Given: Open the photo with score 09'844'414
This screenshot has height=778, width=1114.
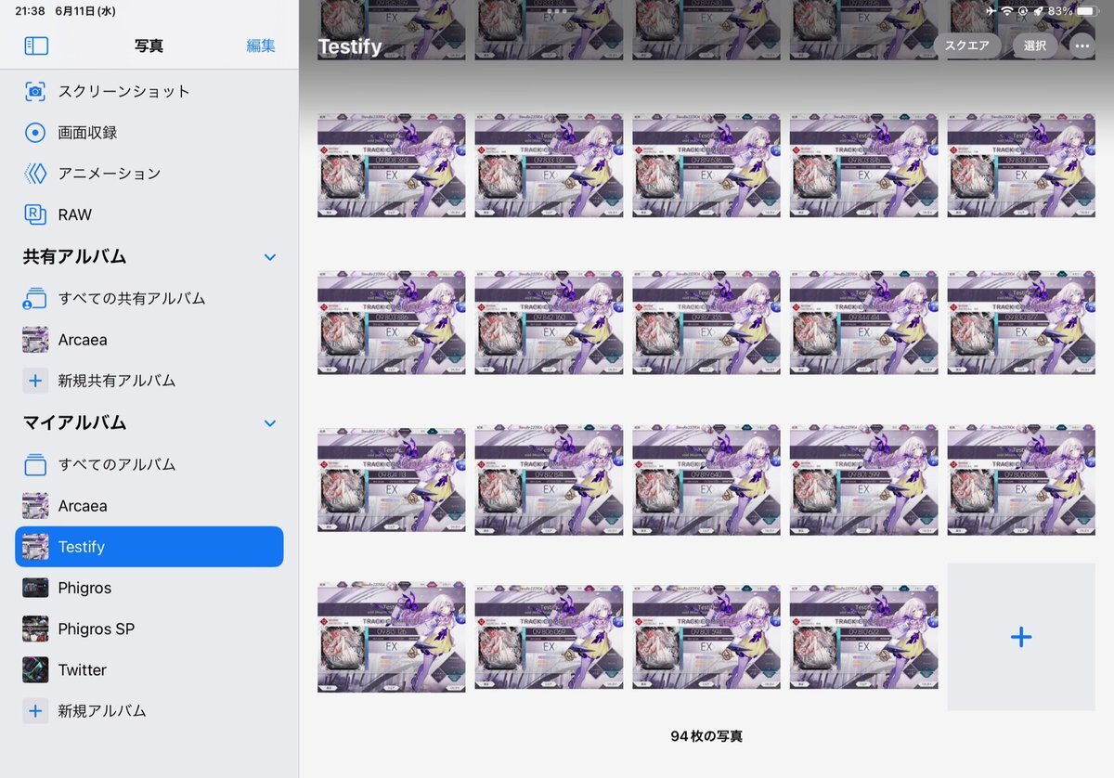Looking at the screenshot, I should (863, 322).
